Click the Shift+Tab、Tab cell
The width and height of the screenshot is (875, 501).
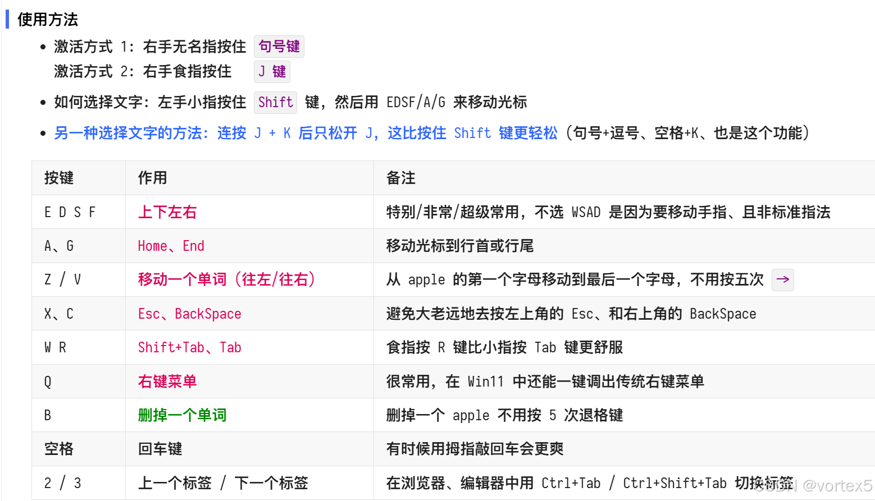coord(249,347)
